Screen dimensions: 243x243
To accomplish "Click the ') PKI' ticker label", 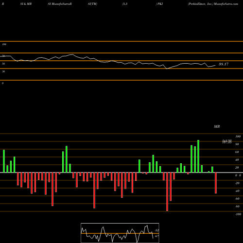I will (159, 4).
